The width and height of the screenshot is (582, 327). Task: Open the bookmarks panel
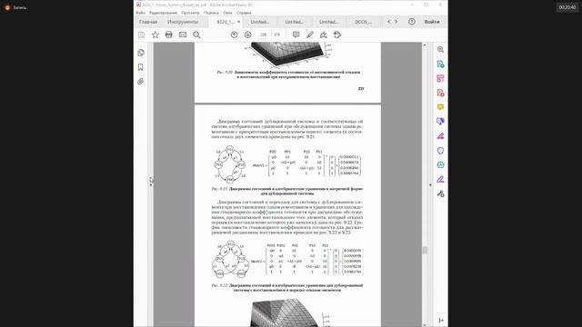[141, 67]
